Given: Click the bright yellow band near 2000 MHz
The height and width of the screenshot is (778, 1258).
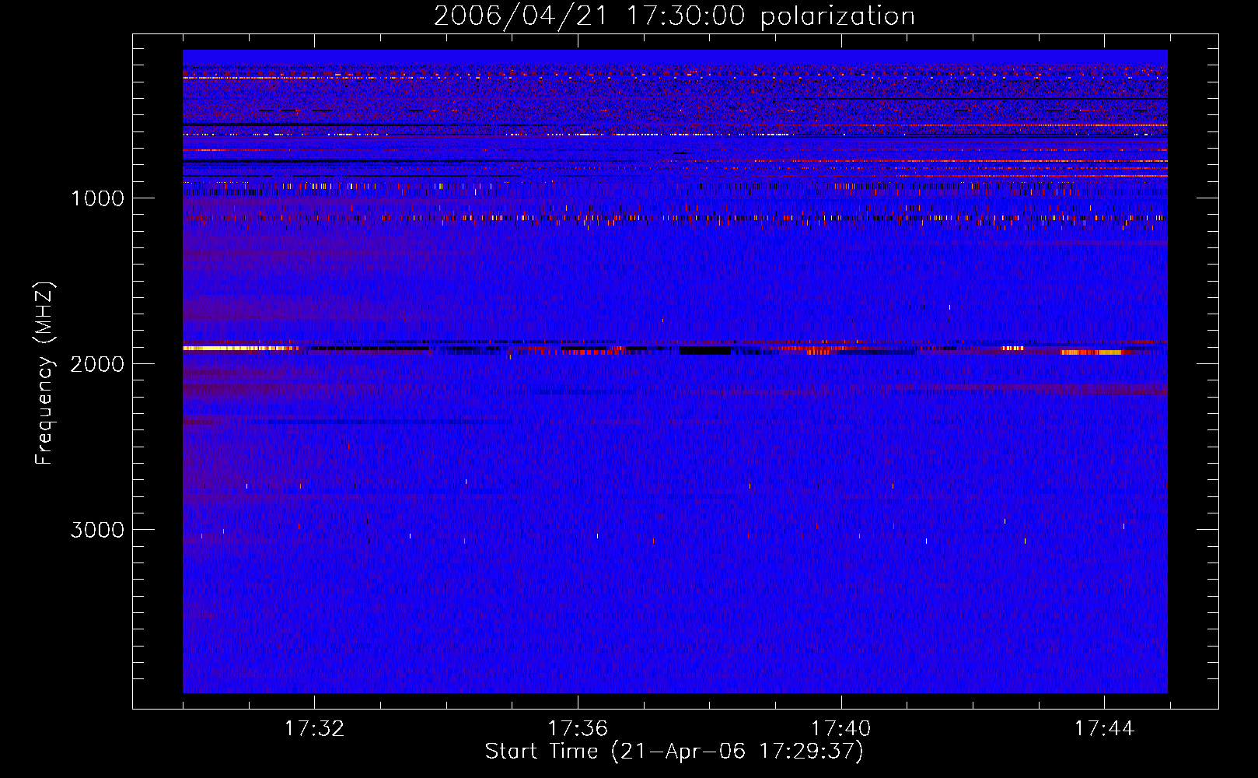Looking at the screenshot, I should 239,349.
